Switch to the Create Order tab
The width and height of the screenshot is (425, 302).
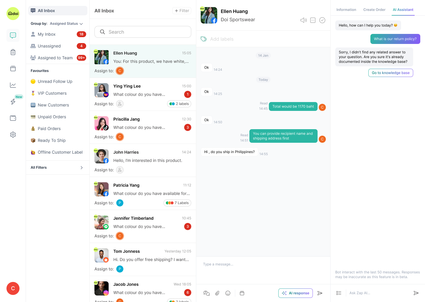[x=374, y=10]
